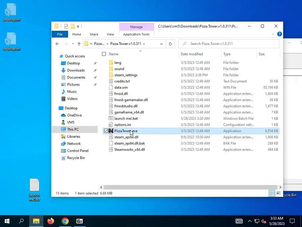Image resolution: width=302 pixels, height=227 pixels.
Task: Select steam_api64.dll.bak file name
Action: 129,143
